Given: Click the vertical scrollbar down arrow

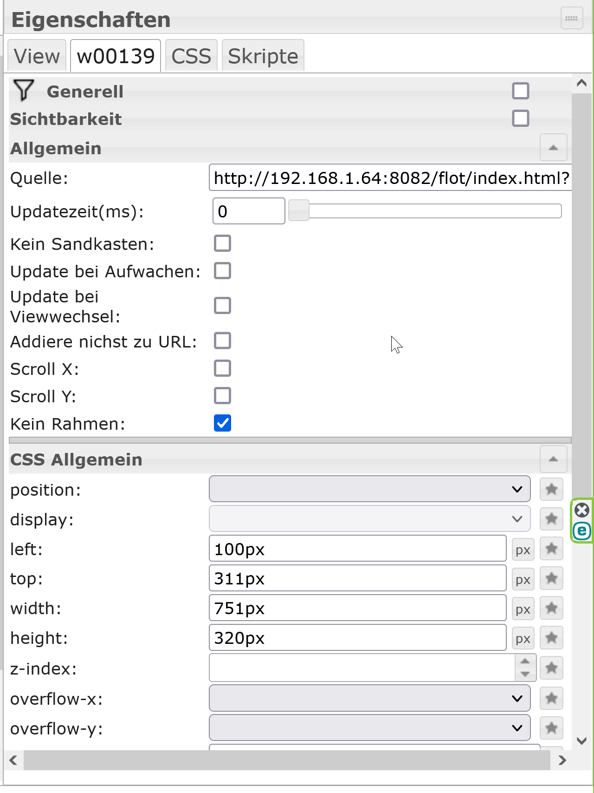Looking at the screenshot, I should 581,741.
